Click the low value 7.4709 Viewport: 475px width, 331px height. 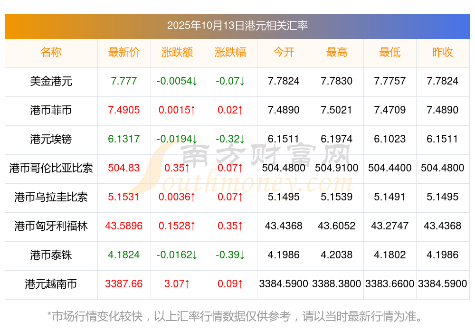pos(390,110)
